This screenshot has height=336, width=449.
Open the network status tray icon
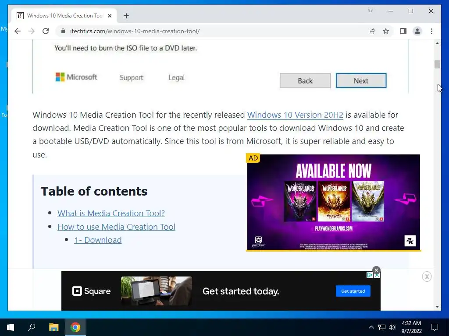click(x=382, y=327)
